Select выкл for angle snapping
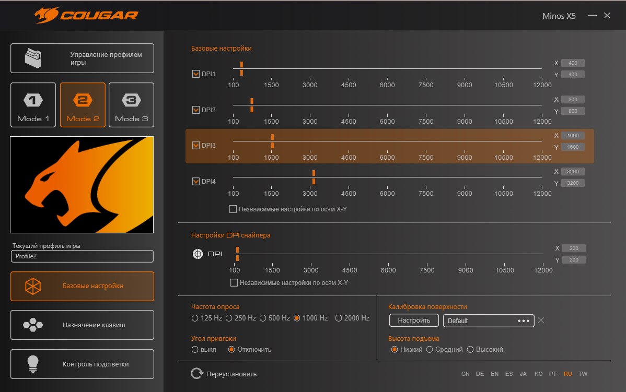This screenshot has width=626, height=392. [x=195, y=349]
